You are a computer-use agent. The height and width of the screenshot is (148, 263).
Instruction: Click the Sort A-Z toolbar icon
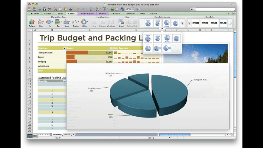point(97,9)
